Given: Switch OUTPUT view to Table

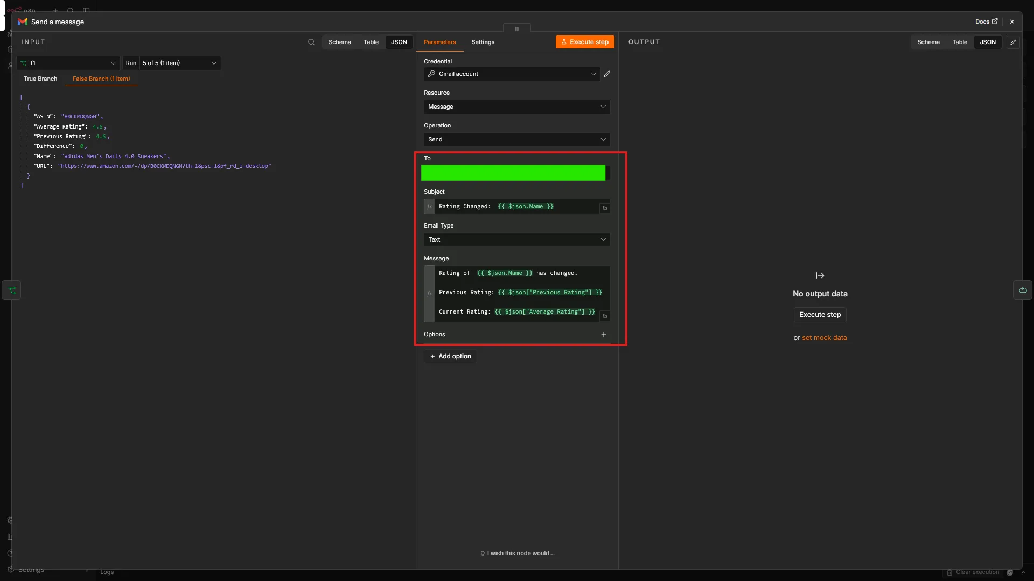Looking at the screenshot, I should click(960, 42).
